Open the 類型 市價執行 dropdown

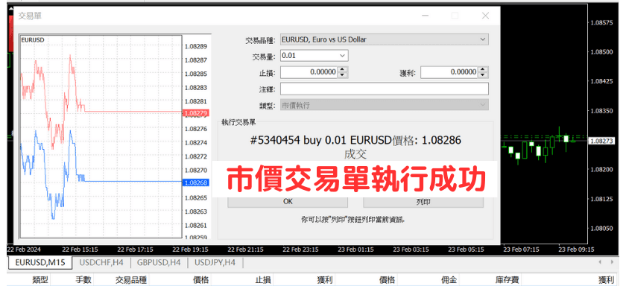385,105
